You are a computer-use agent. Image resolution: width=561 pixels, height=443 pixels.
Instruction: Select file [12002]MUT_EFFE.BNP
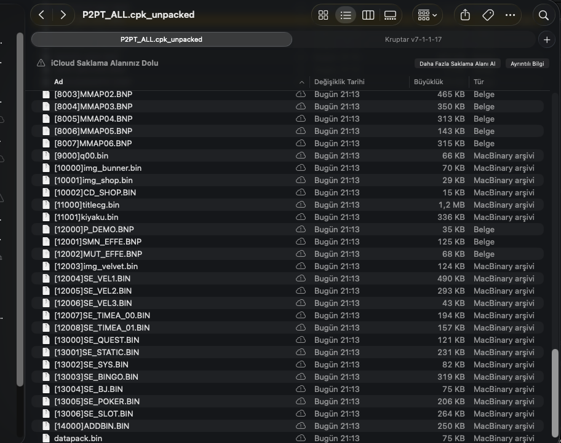[x=288, y=254]
